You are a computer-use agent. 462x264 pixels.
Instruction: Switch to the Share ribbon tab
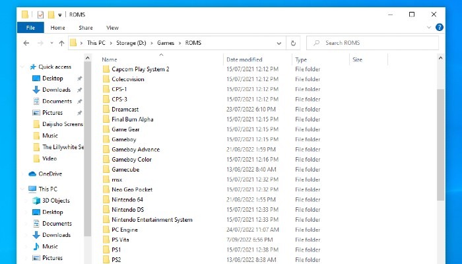point(86,28)
